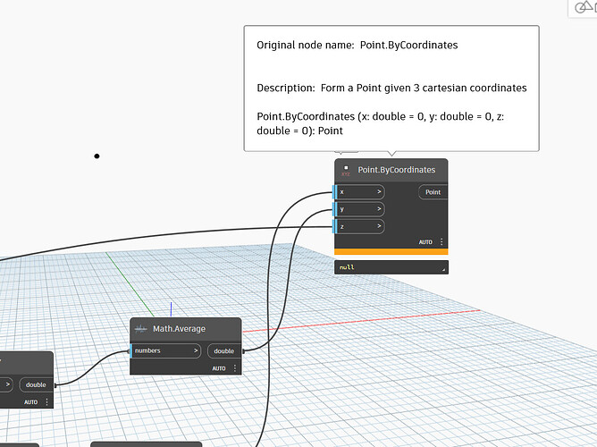
Task: Click the y input port
Action: pos(359,209)
